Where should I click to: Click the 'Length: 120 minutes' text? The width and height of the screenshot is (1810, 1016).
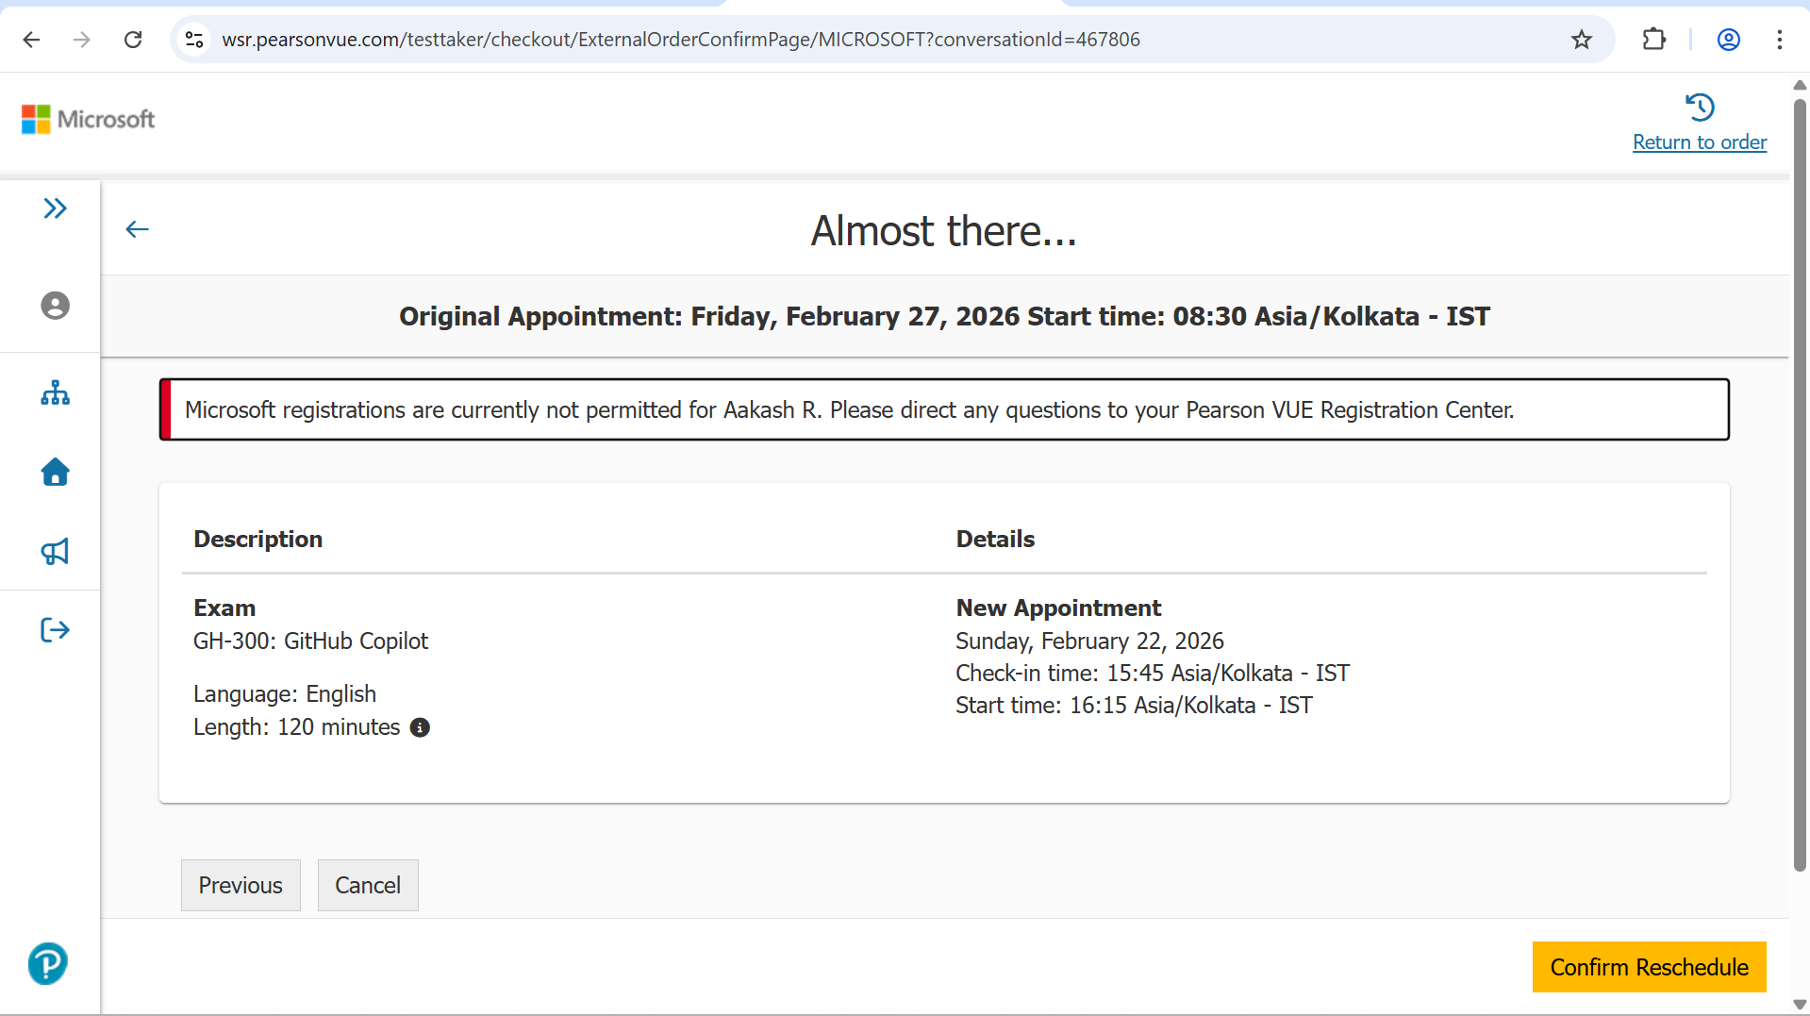297,727
